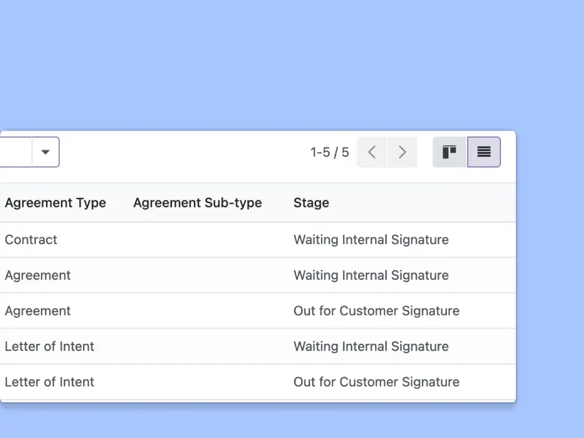Go to next page with right chevron

click(x=402, y=152)
